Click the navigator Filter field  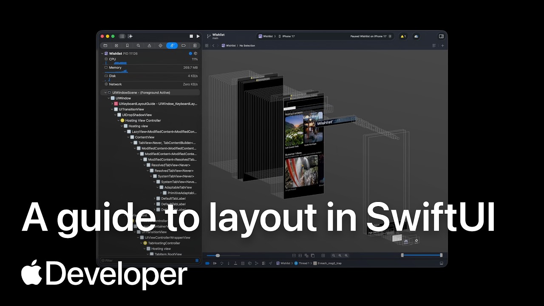click(x=149, y=261)
